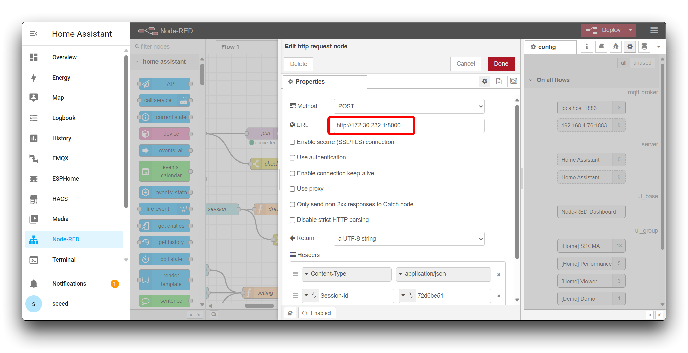Click the Done button

click(x=501, y=64)
